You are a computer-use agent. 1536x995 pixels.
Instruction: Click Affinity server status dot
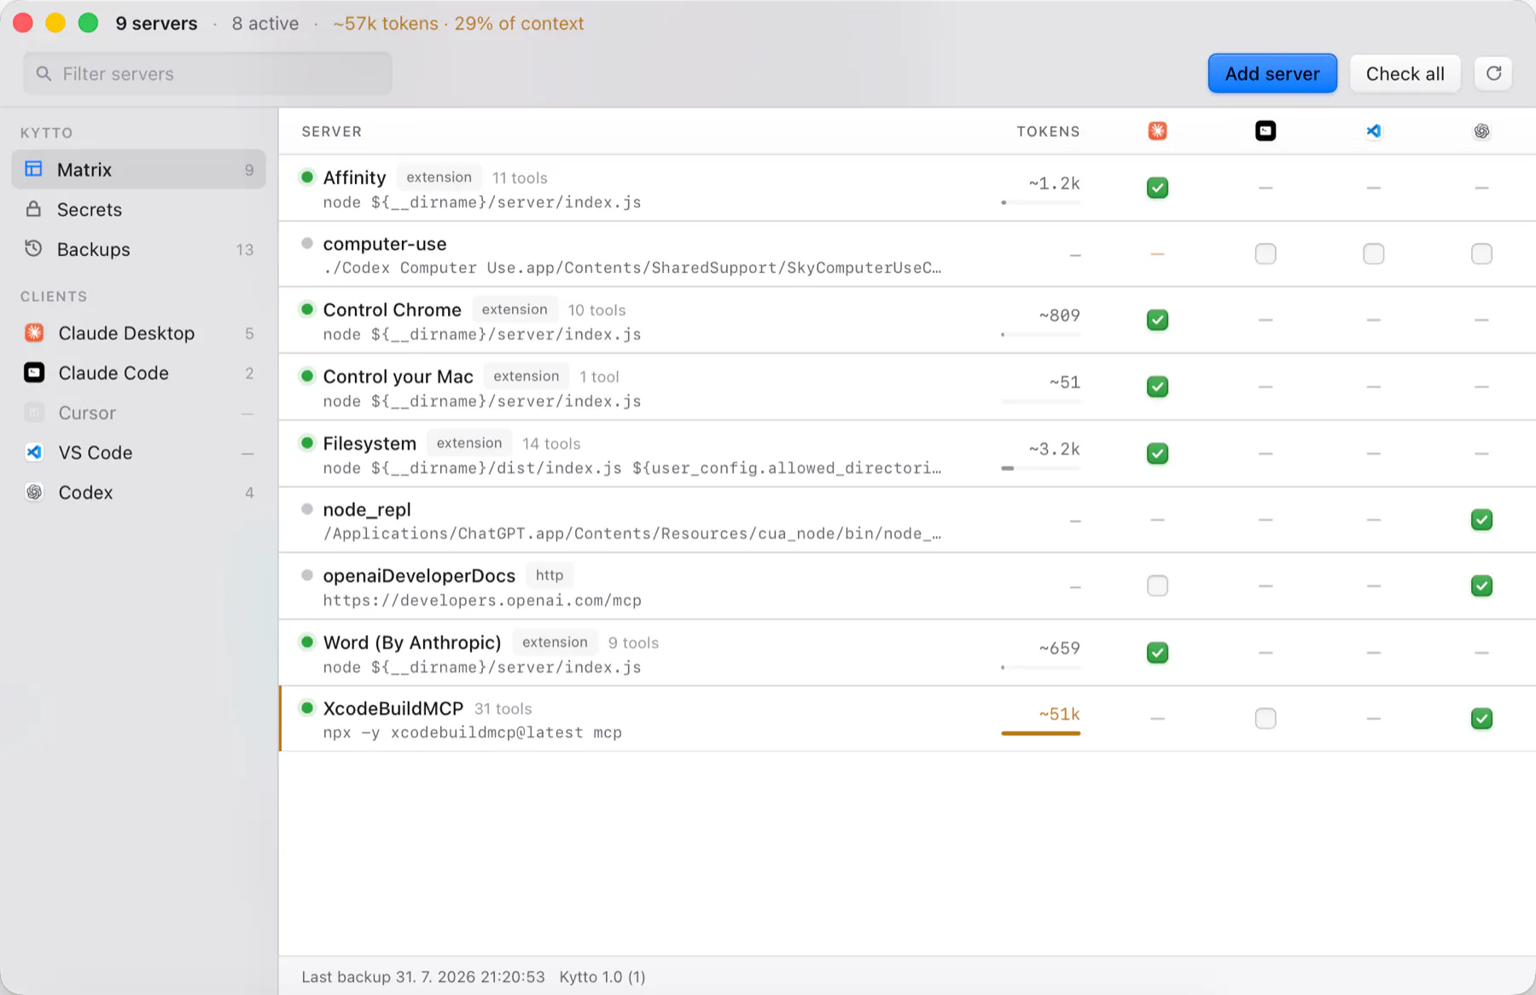click(307, 177)
